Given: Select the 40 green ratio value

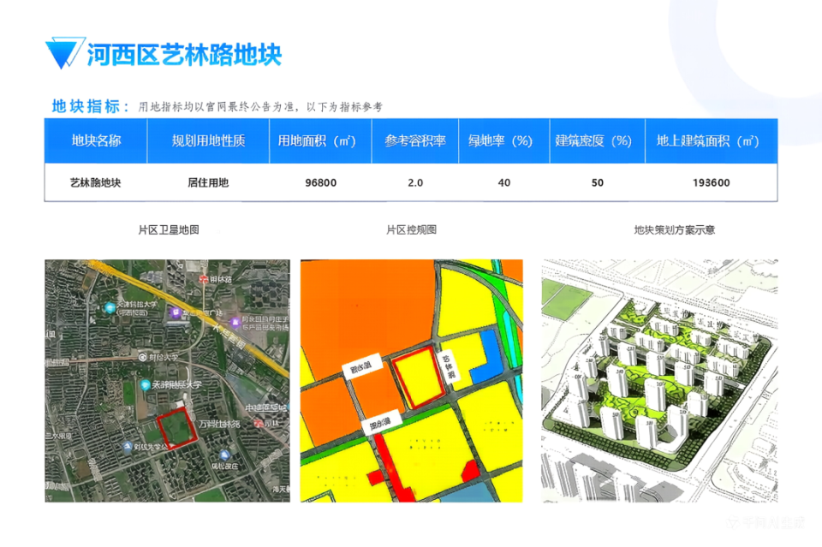Looking at the screenshot, I should [503, 183].
